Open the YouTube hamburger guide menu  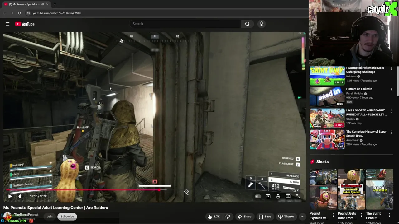(7, 24)
